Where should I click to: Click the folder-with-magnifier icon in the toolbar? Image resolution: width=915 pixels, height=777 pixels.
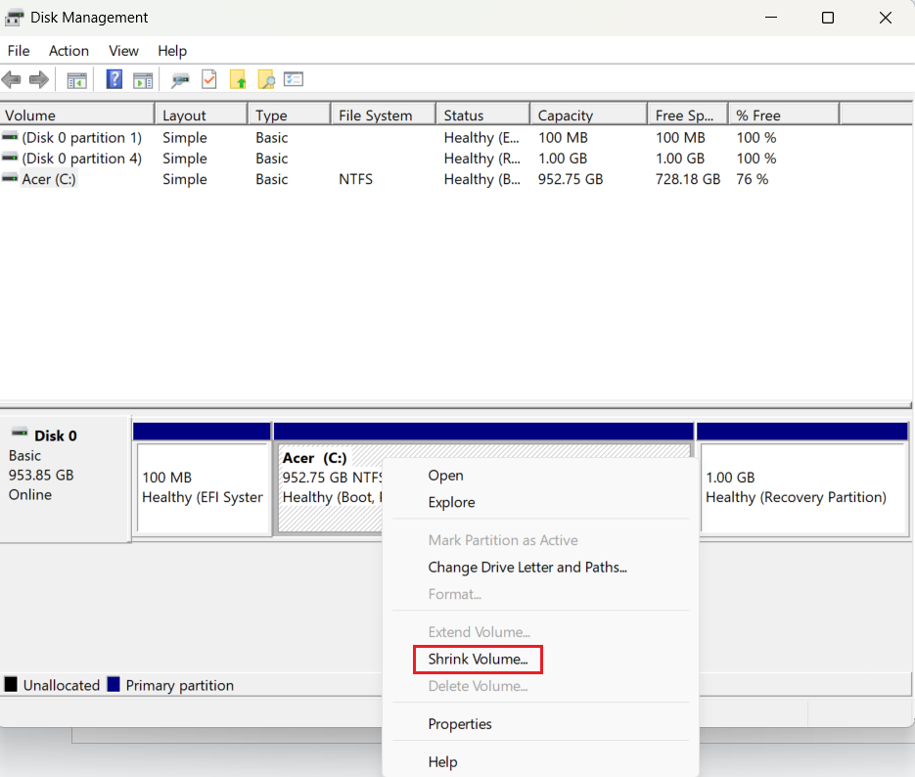[x=265, y=79]
